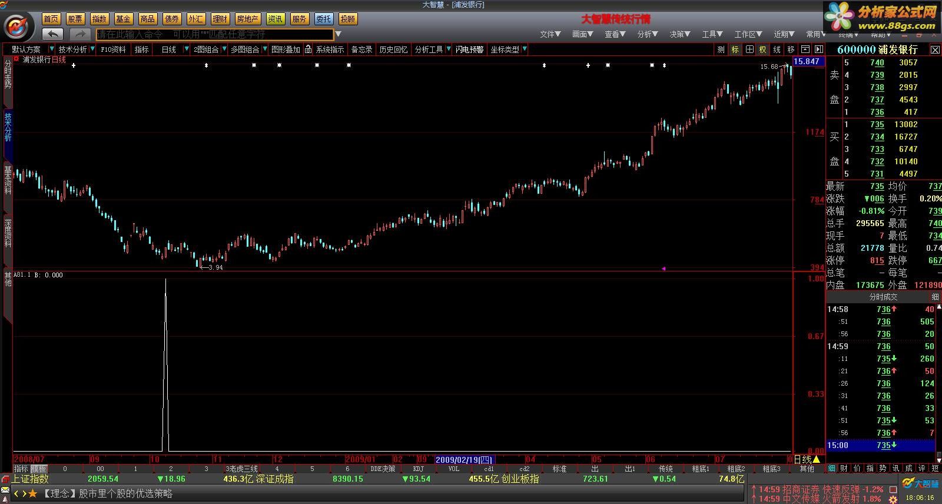
Task: Expand the command input history dropdown
Action: [339, 34]
